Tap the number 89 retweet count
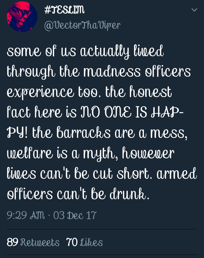This screenshot has height=258, width=204. coord(12,242)
